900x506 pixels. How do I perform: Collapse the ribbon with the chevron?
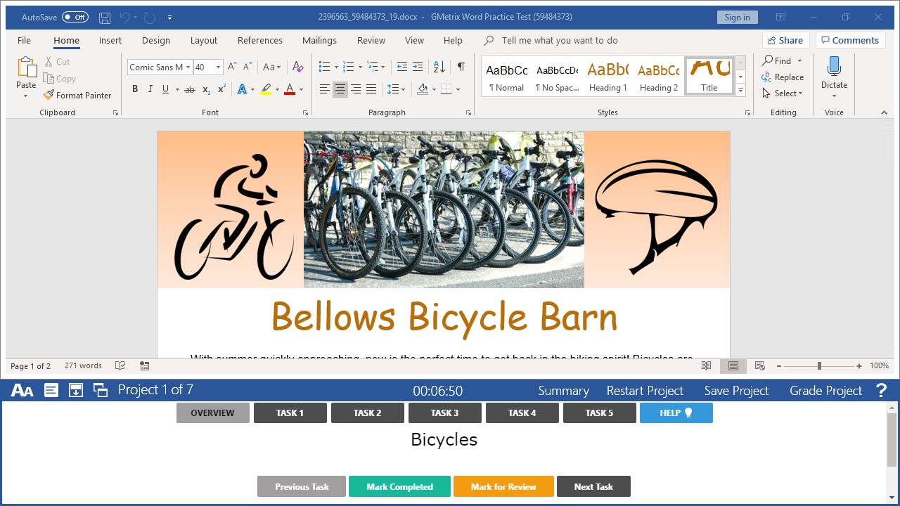[884, 112]
